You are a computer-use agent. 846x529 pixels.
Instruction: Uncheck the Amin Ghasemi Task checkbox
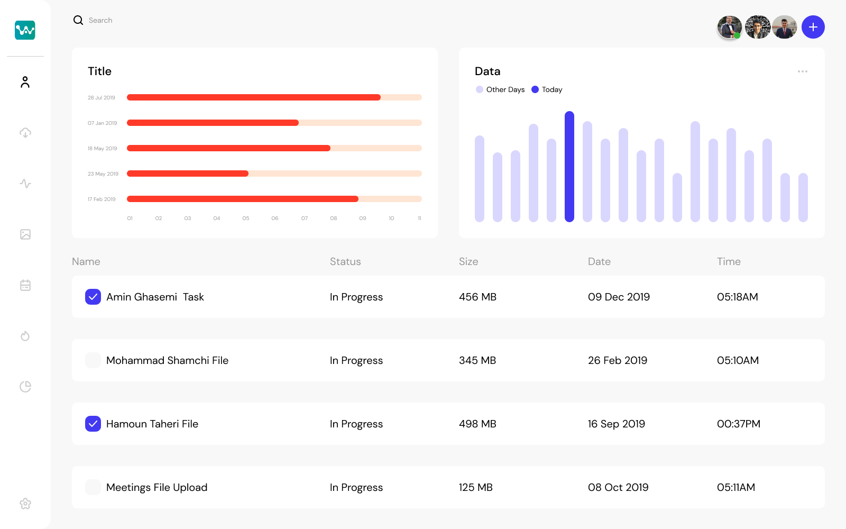click(x=93, y=297)
